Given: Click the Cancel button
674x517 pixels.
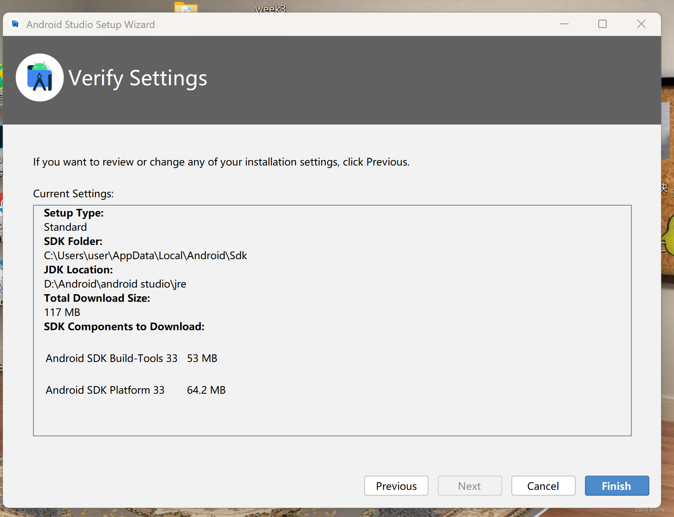Looking at the screenshot, I should click(543, 486).
